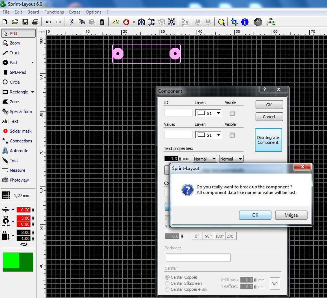Mirror selection with the mirror icon
The width and height of the screenshot is (327, 298).
click(x=141, y=22)
